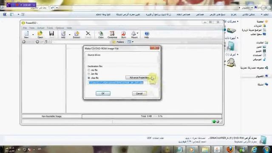Click the Pictures library in Explorer sidebar
The height and width of the screenshot is (153, 272).
pos(261,47)
